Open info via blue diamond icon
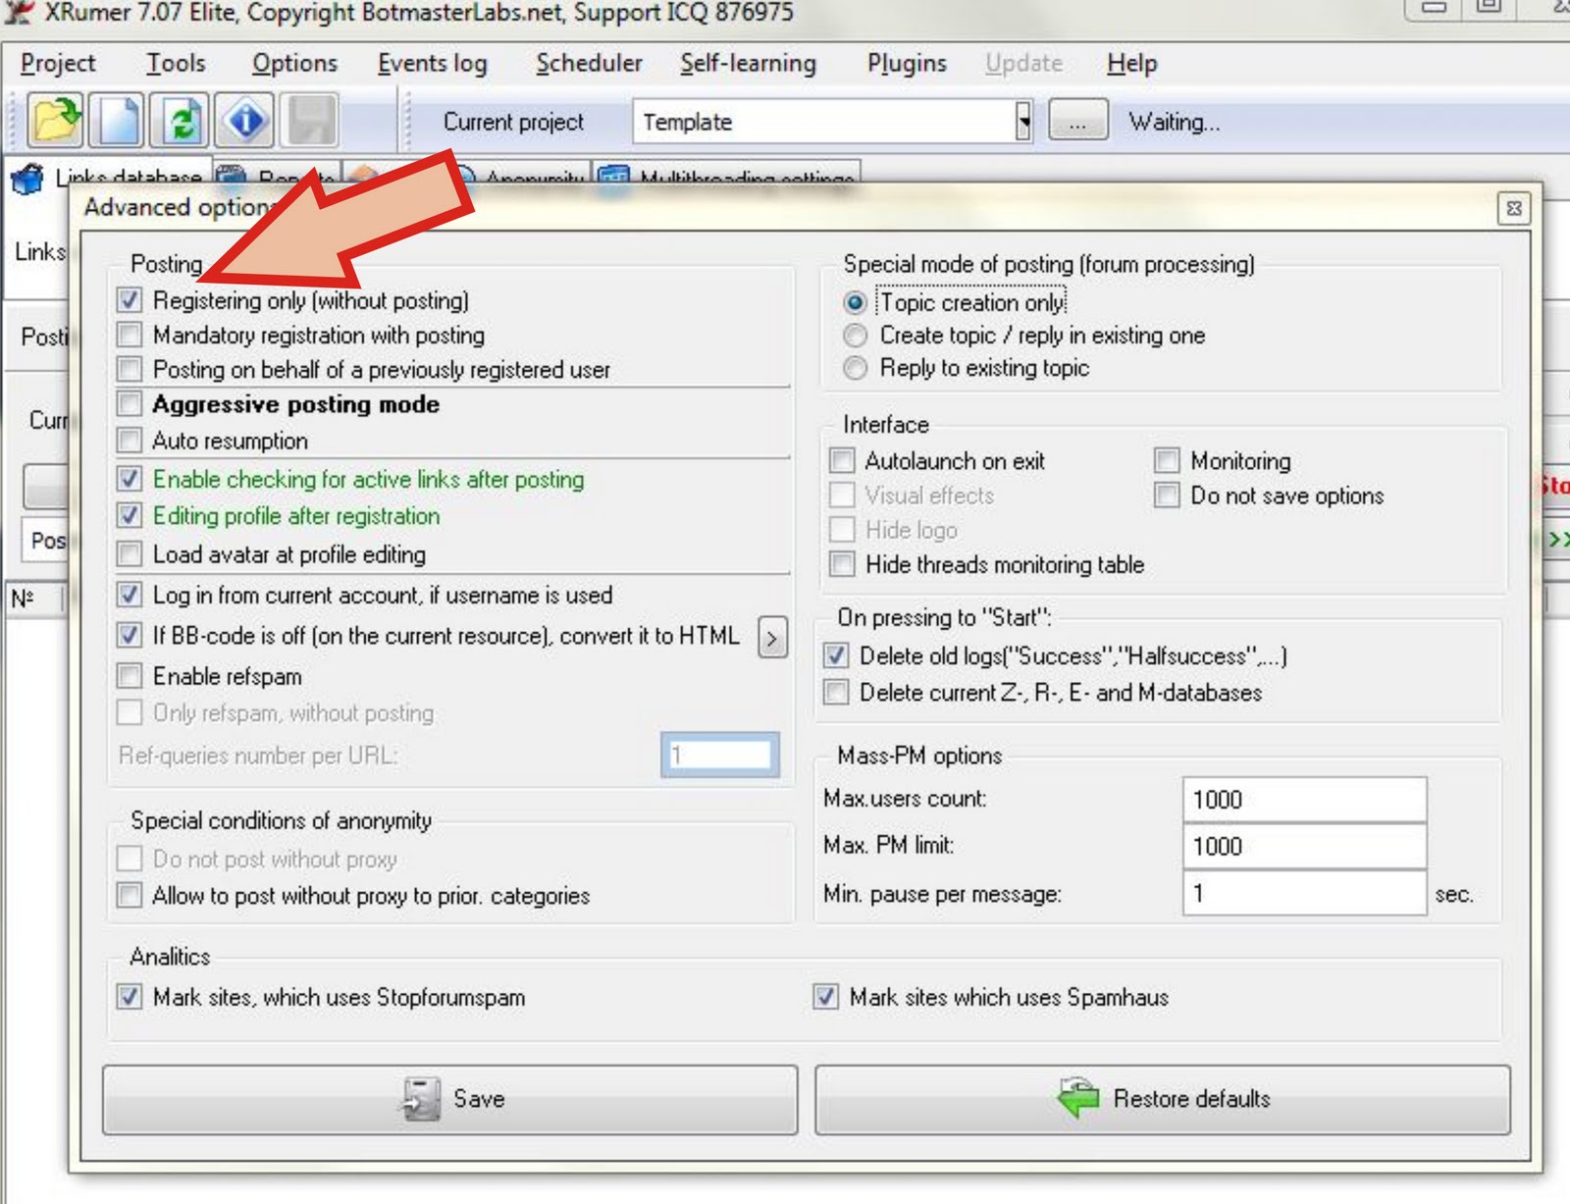 (x=244, y=120)
